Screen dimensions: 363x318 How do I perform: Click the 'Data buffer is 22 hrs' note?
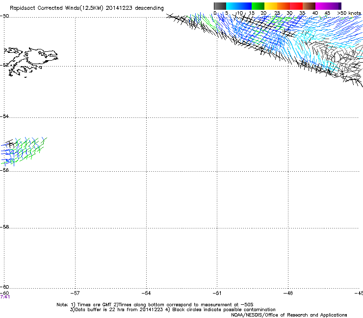[101, 310]
